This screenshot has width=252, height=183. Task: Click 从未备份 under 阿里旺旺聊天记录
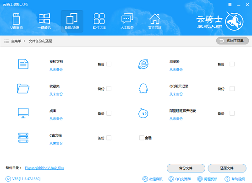click(176, 118)
